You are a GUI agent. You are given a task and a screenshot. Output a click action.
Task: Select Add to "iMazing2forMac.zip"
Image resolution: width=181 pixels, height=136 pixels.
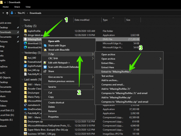129,97
